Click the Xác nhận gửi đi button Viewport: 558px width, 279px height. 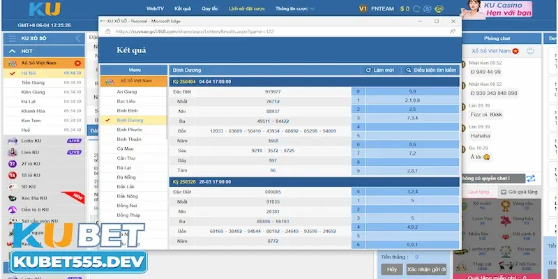[x=426, y=269]
